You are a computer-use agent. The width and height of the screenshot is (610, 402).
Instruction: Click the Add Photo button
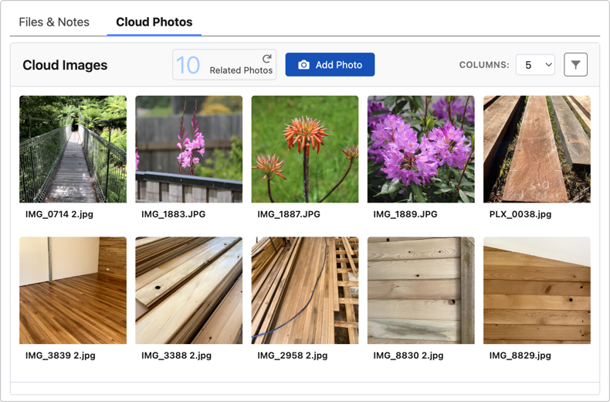[x=330, y=65]
